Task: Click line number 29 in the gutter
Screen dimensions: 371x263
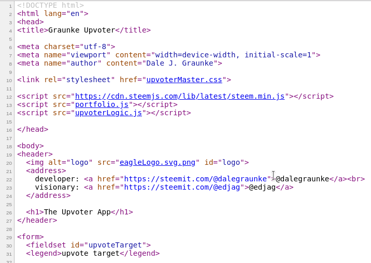Action: click(x=9, y=238)
